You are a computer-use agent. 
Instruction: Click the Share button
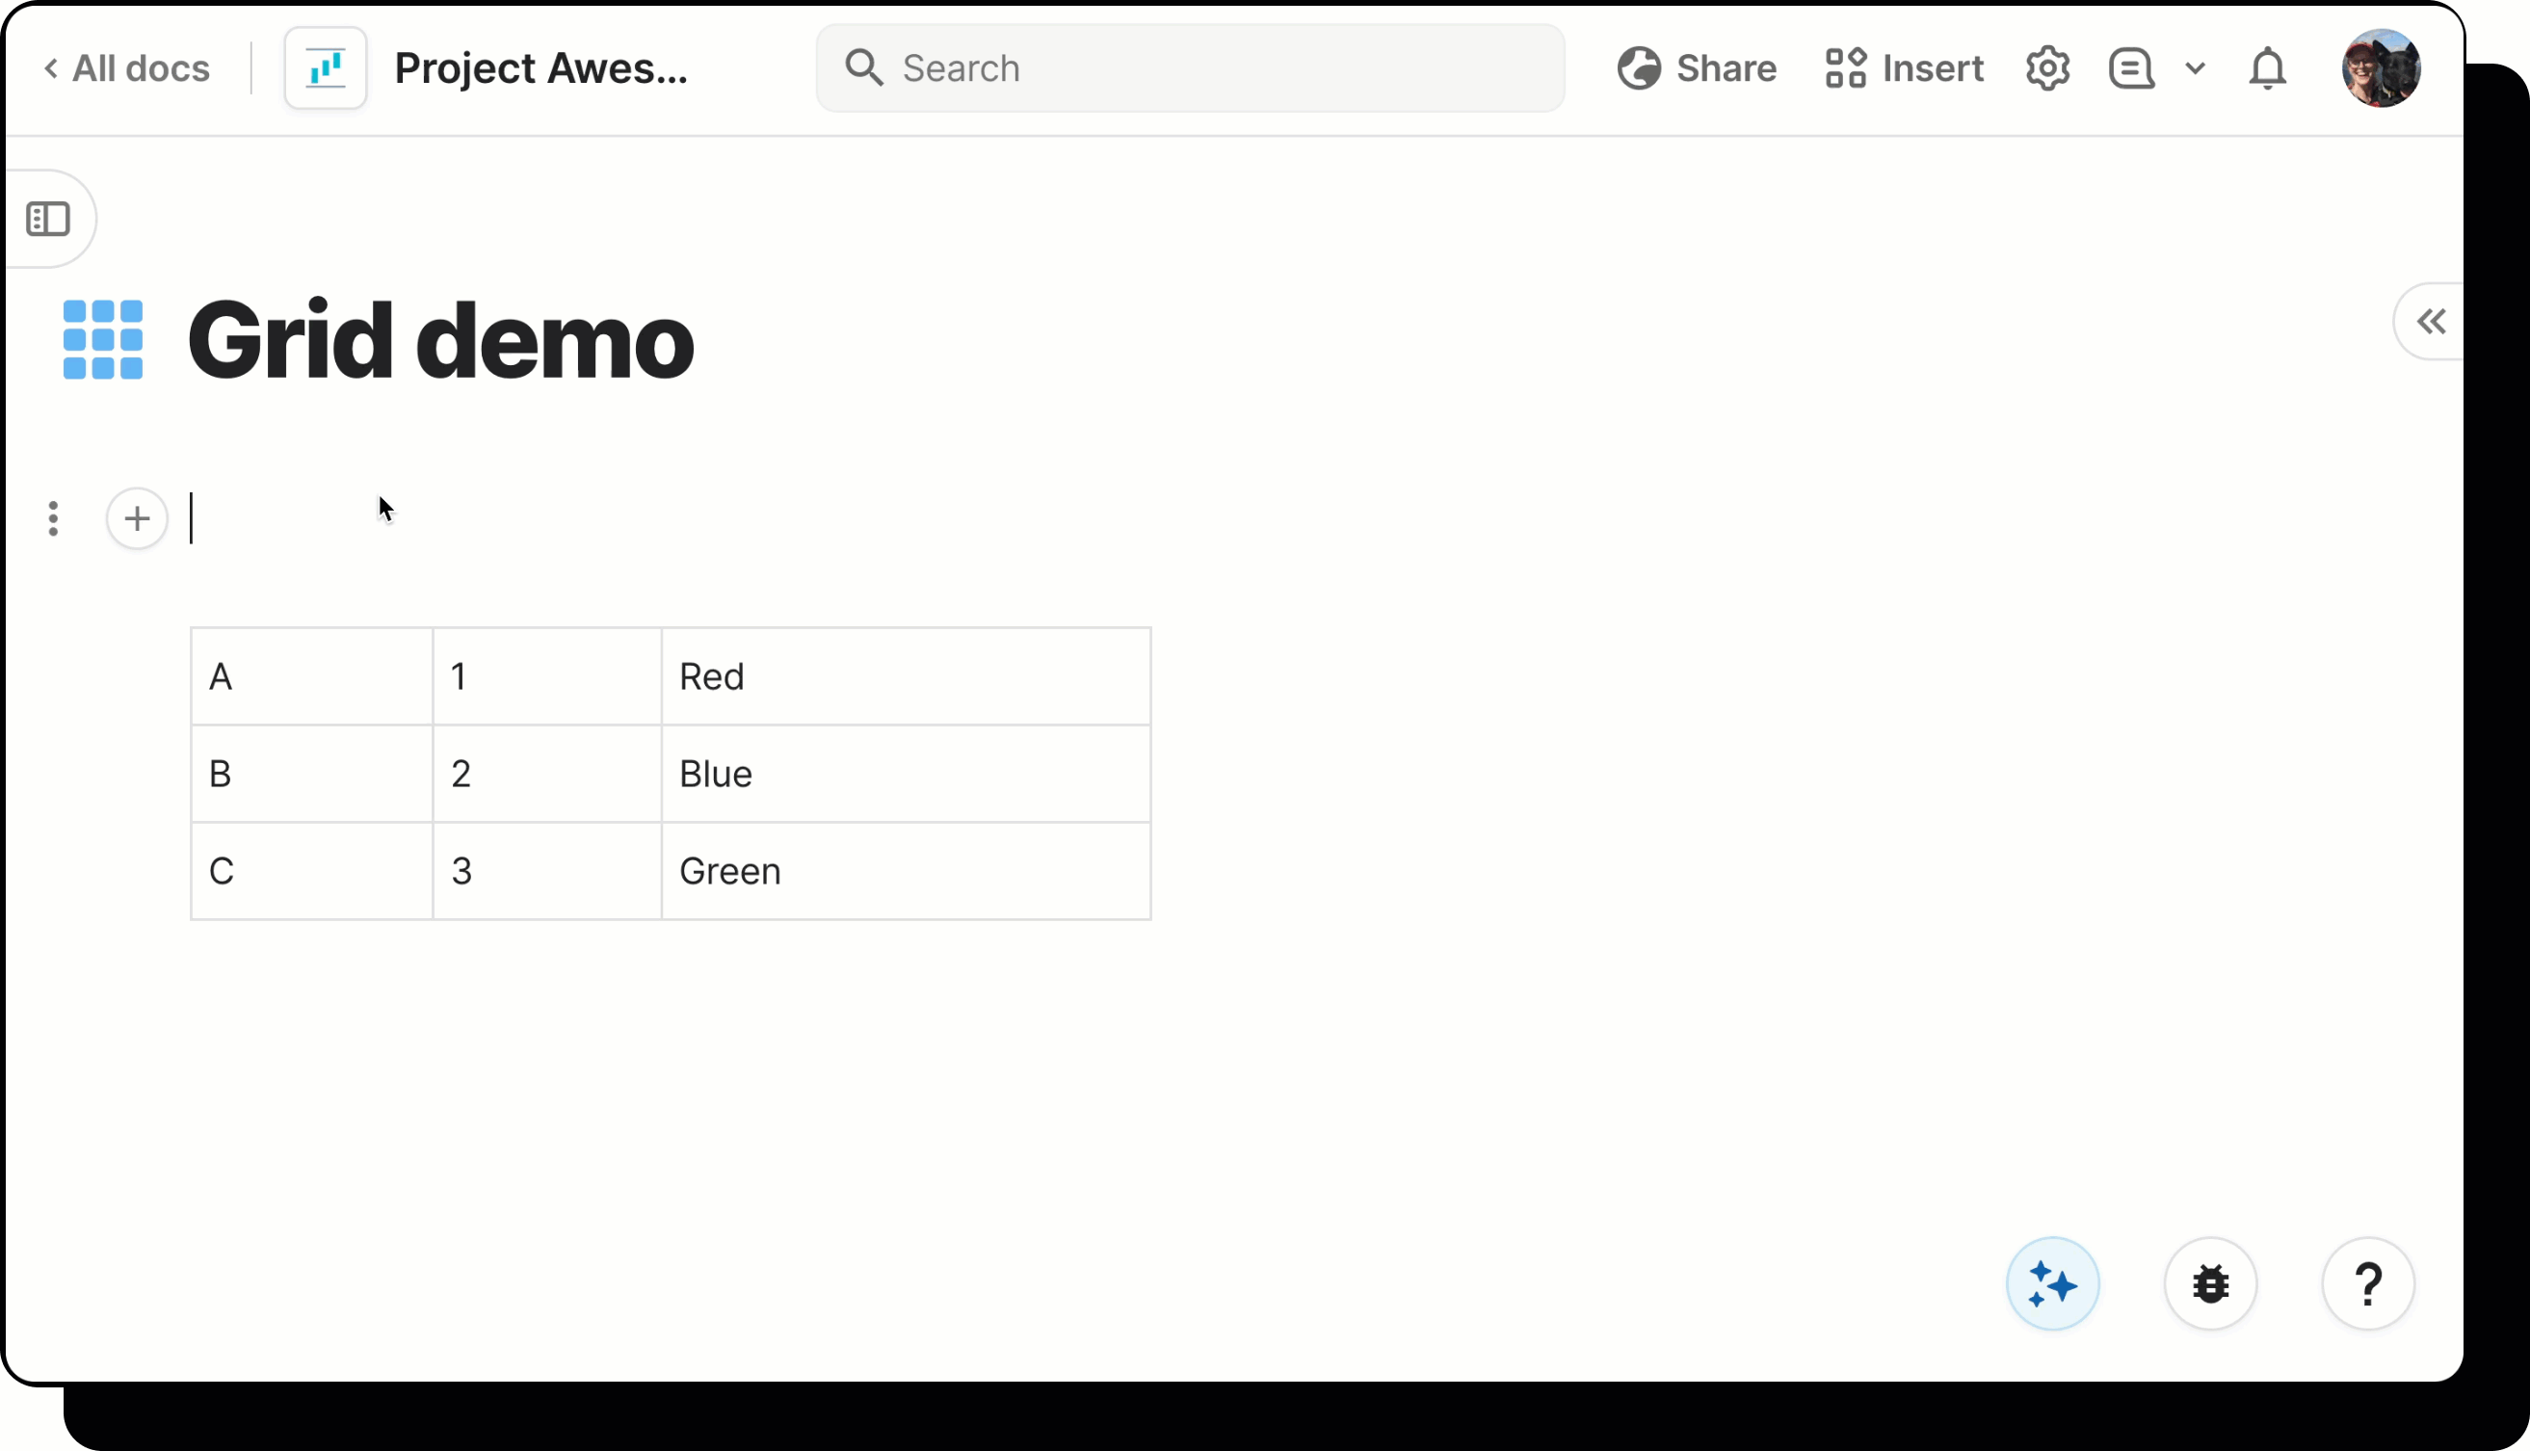pyautogui.click(x=1697, y=68)
